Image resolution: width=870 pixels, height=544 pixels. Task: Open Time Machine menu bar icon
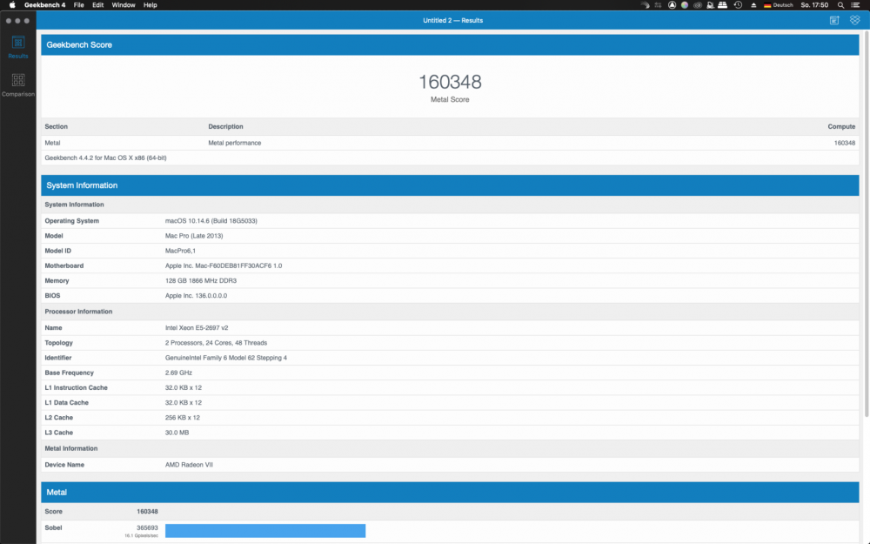(738, 5)
